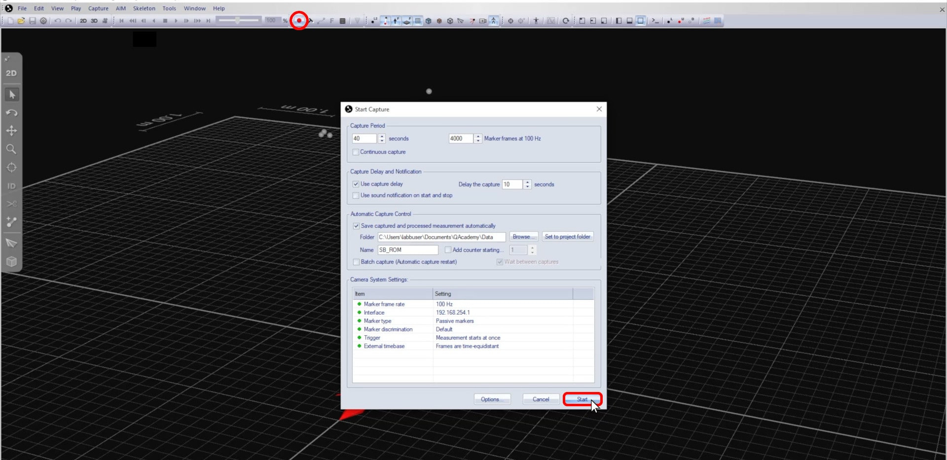
Task: Select the zoom magnifier tool in left sidebar
Action: [x=11, y=149]
